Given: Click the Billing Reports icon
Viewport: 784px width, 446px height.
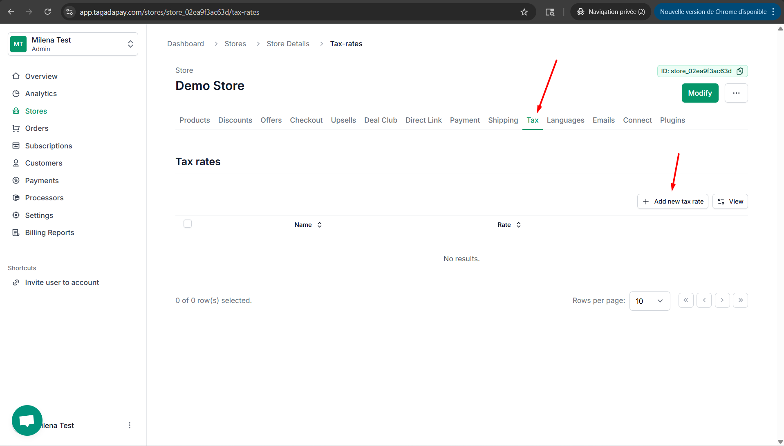Looking at the screenshot, I should point(16,233).
